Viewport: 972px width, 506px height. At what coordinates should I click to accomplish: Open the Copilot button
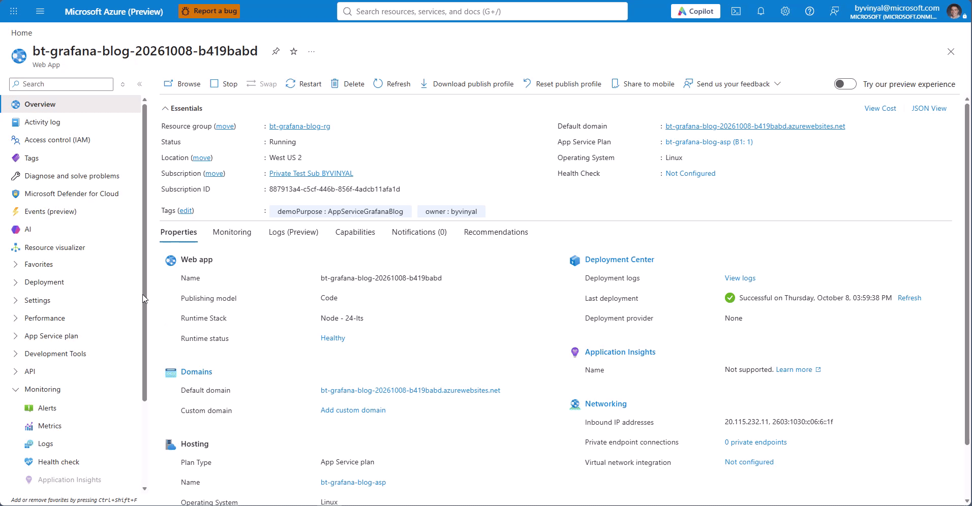[695, 11]
